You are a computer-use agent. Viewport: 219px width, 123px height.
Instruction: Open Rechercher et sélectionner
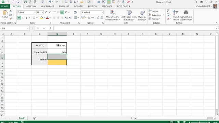(x=186, y=15)
